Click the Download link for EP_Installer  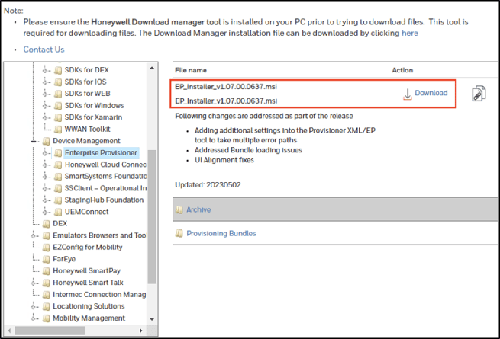(431, 93)
